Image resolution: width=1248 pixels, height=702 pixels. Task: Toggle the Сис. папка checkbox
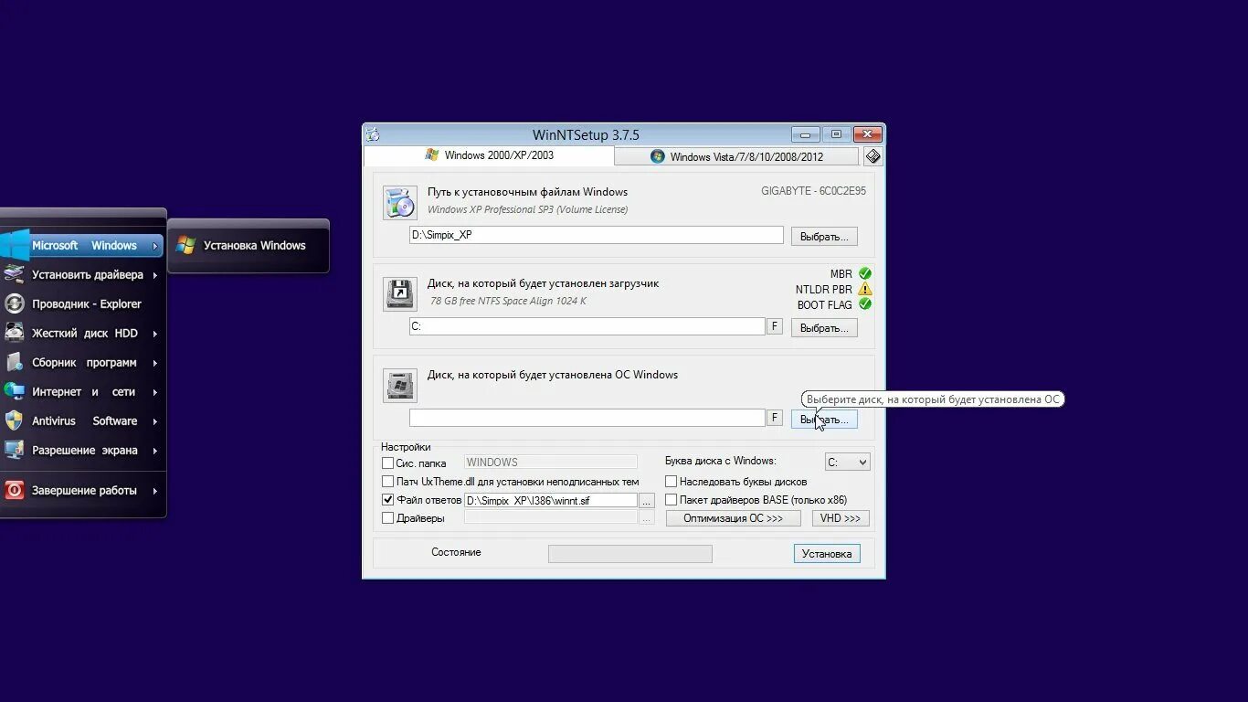pos(387,463)
